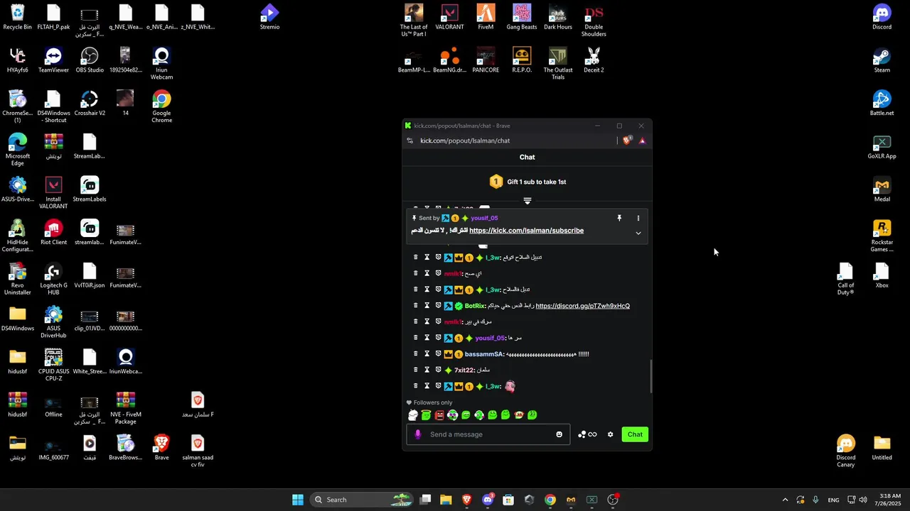Collapse the gift leaderboard handle
Screen dimensions: 910x511
(x=527, y=201)
